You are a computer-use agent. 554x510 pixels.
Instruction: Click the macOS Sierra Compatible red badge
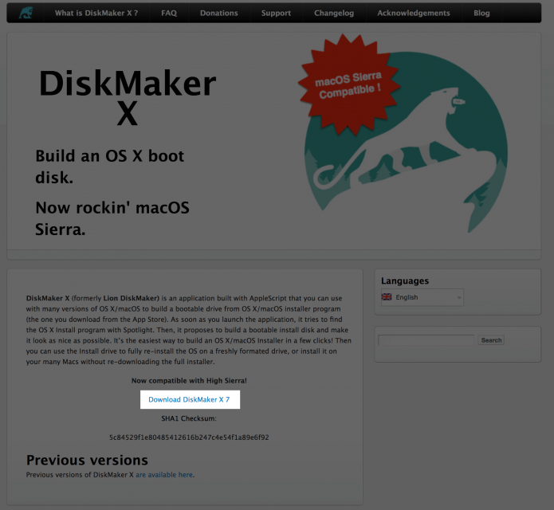tap(348, 84)
